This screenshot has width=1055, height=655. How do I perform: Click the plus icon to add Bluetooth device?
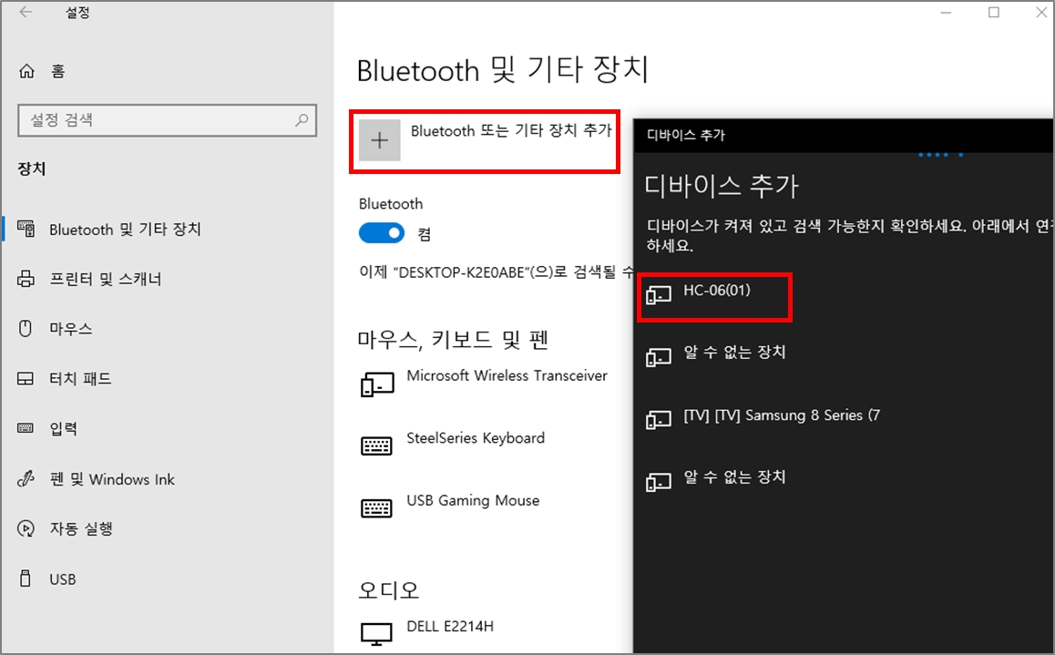pyautogui.click(x=380, y=140)
